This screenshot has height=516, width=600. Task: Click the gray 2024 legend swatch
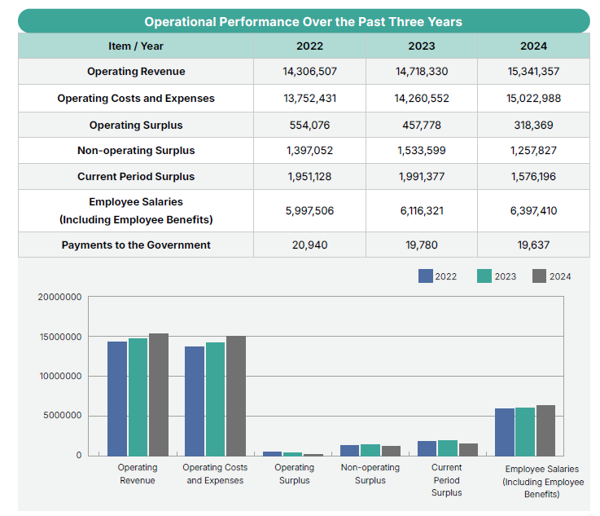click(538, 276)
